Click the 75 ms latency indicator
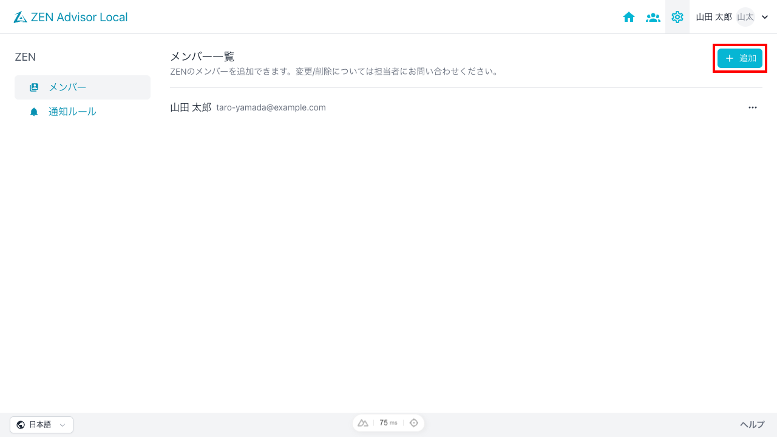Viewport: 777px width, 437px height. tap(388, 422)
